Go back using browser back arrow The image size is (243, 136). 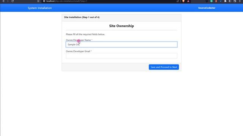click(x=3, y=1)
